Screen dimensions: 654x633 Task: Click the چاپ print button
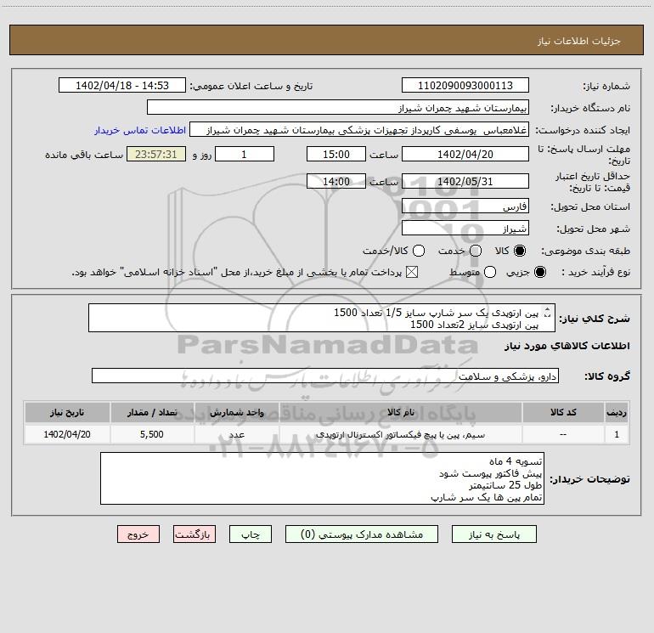251,534
